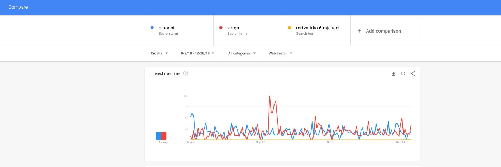Click the Nov 2 axis label
Viewport: 501px width, 167px height.
click(330, 142)
